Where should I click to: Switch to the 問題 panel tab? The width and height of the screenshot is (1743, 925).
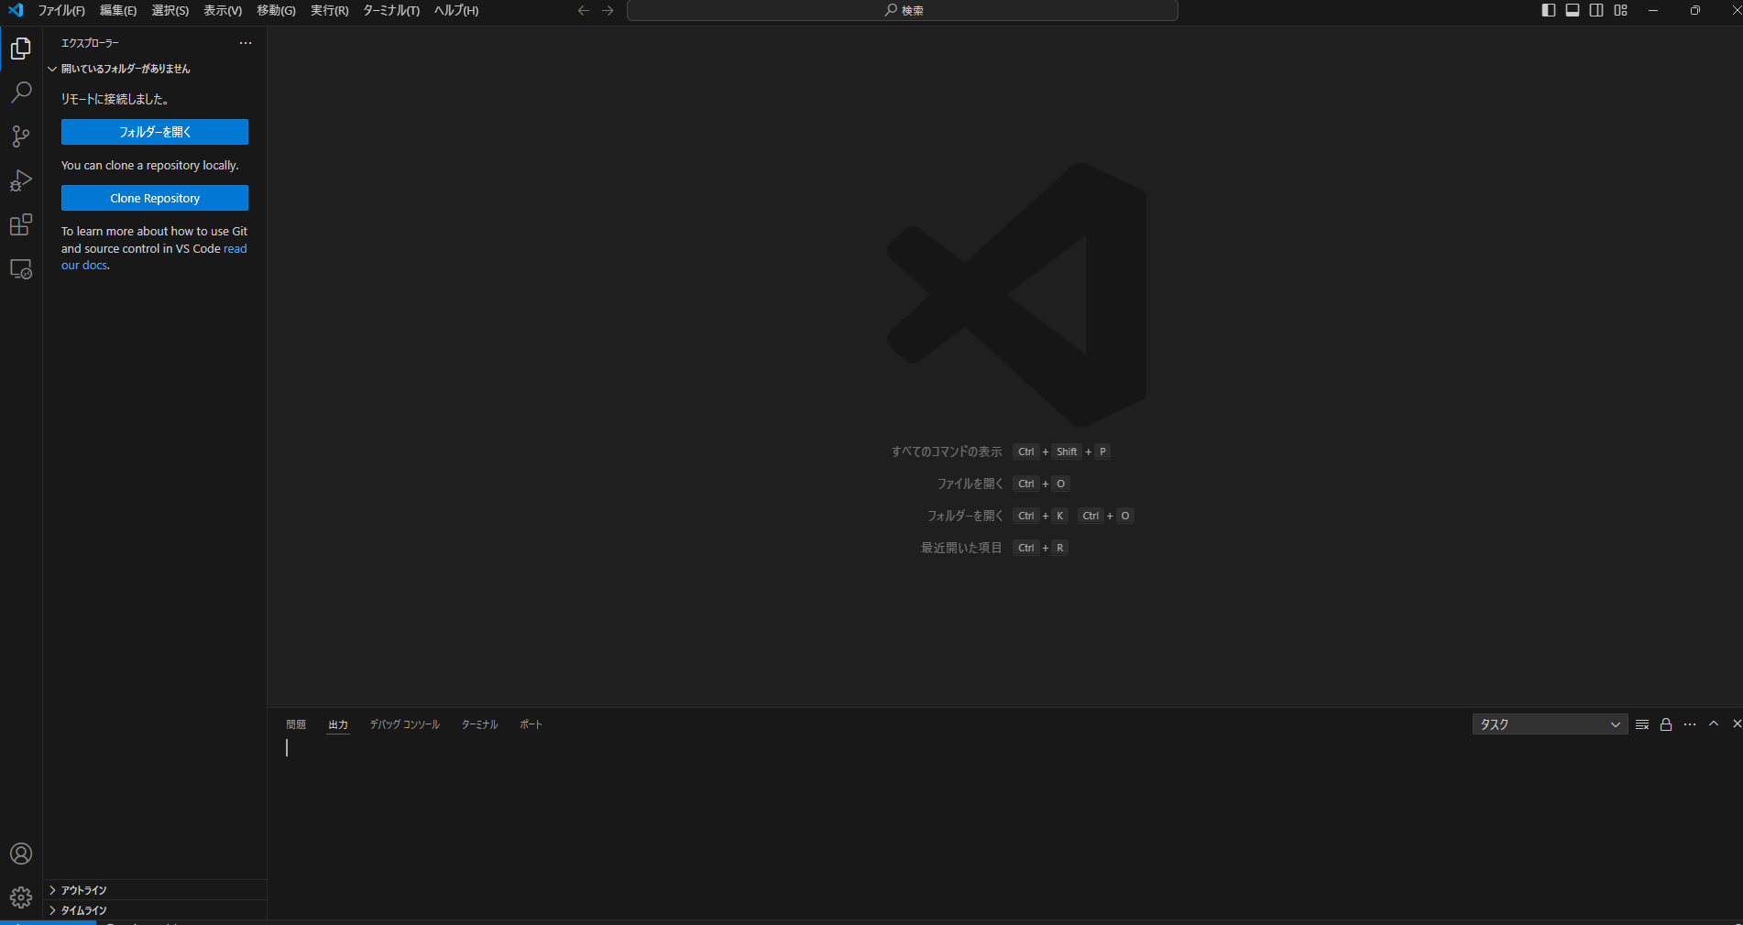coord(296,724)
